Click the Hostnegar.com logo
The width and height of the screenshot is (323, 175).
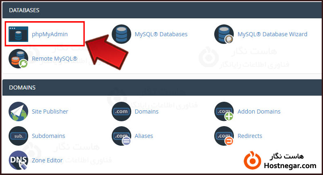[x=280, y=161]
